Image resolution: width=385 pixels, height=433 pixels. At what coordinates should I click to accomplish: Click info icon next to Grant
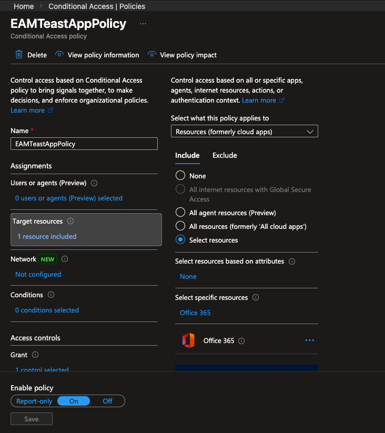click(x=35, y=355)
